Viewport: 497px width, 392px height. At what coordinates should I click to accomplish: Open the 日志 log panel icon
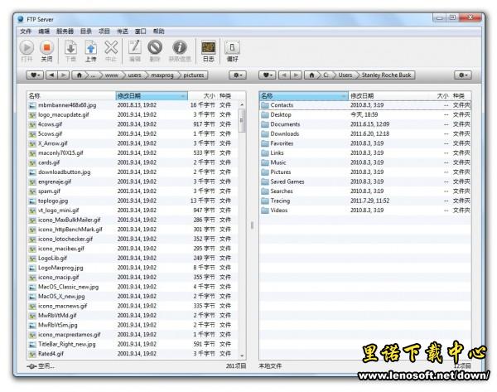[209, 47]
